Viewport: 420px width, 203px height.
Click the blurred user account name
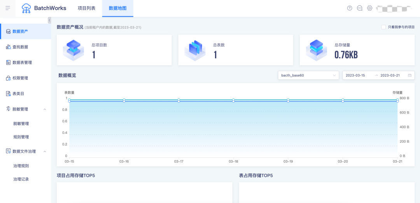pyautogui.click(x=393, y=8)
